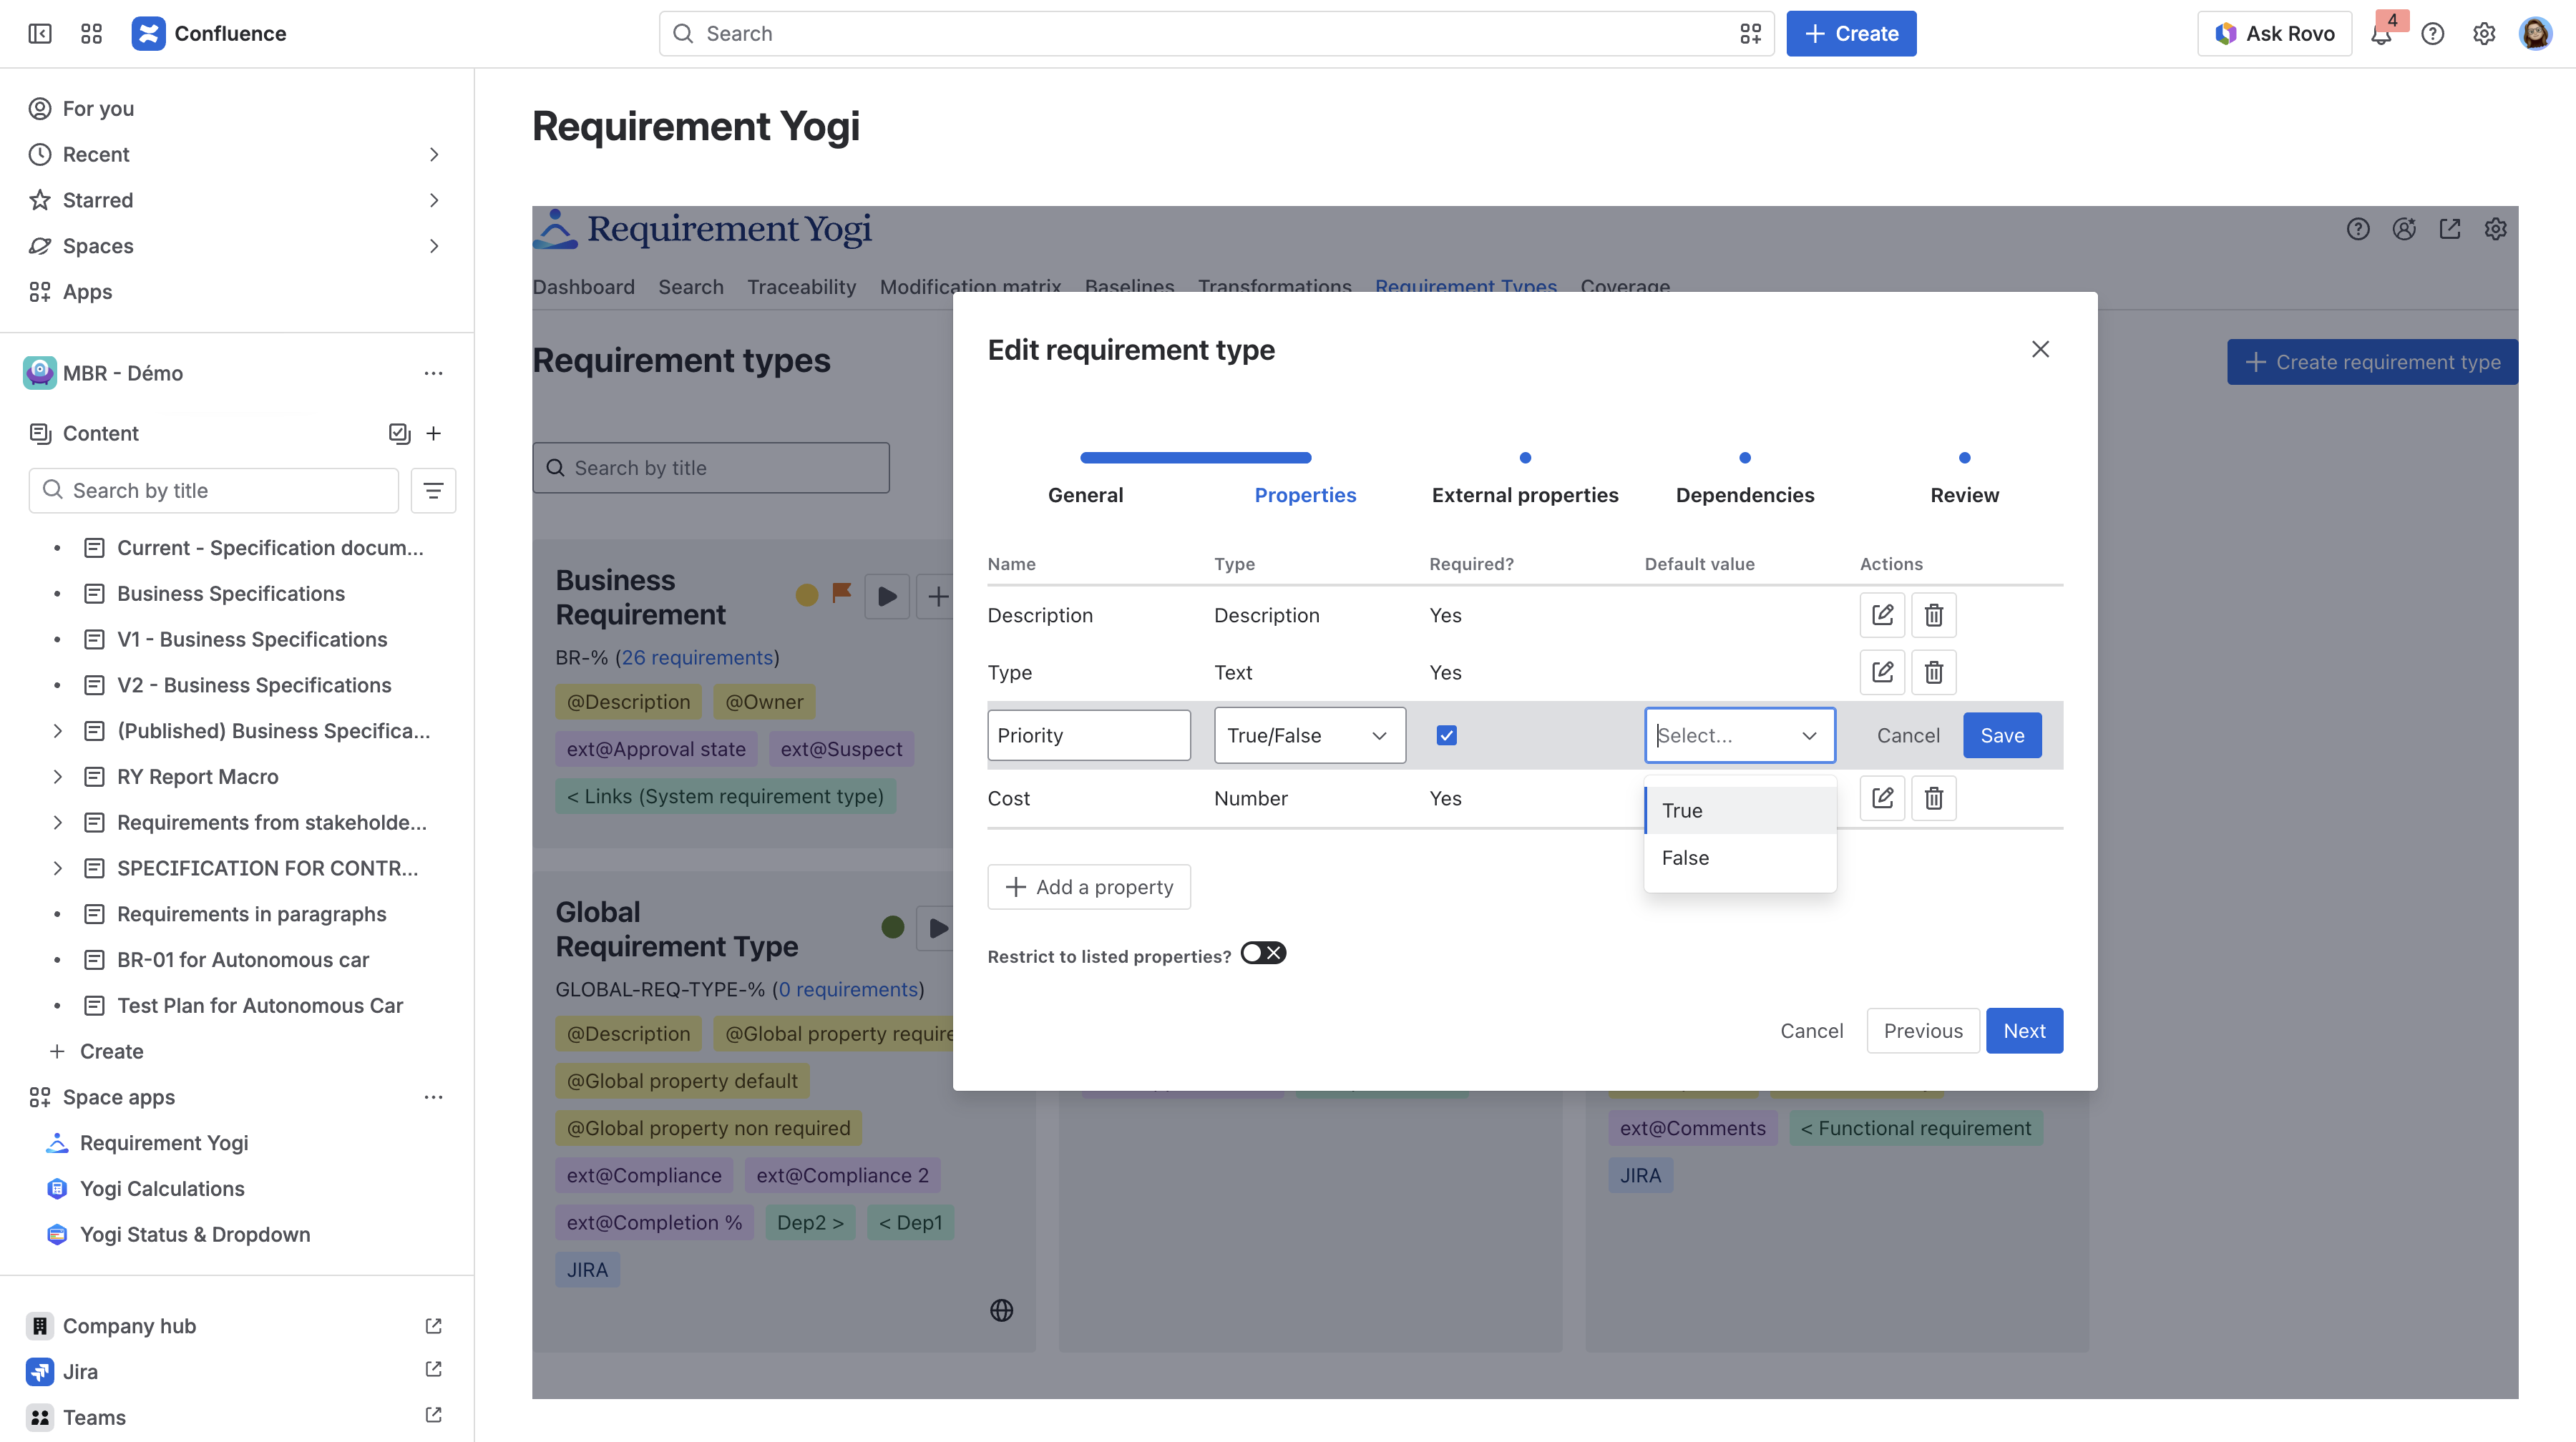Click Add a property button
Image resolution: width=2576 pixels, height=1442 pixels.
click(1089, 886)
